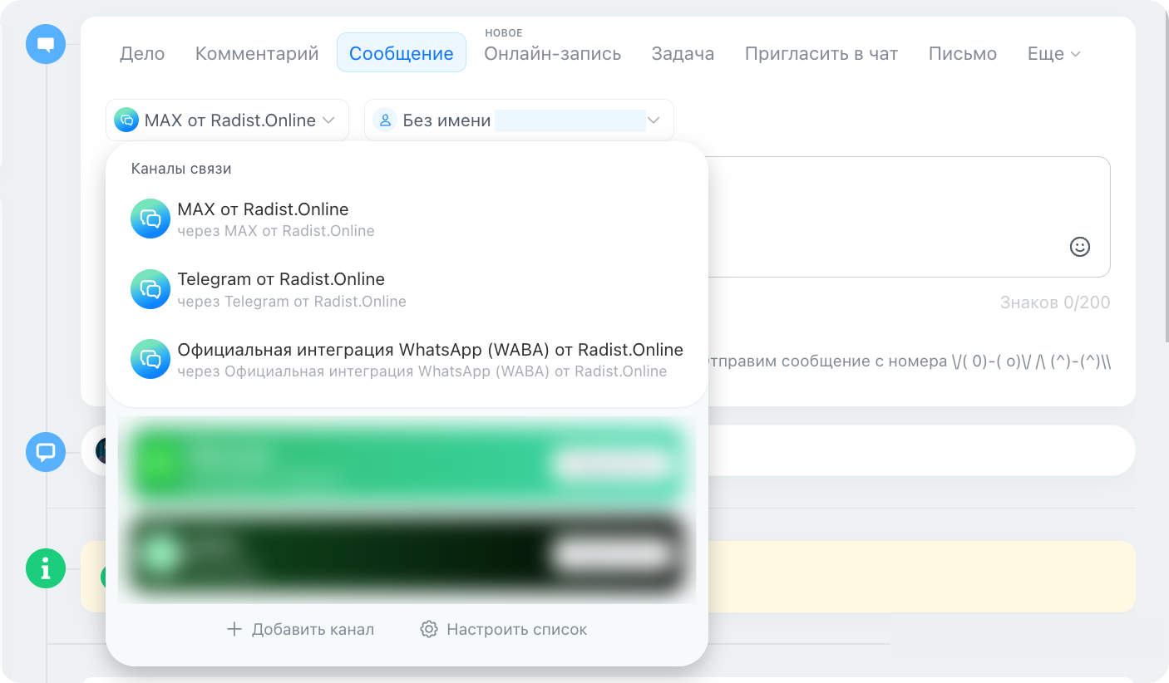The width and height of the screenshot is (1169, 683).
Task: Click the green info timeline icon
Action: [46, 568]
